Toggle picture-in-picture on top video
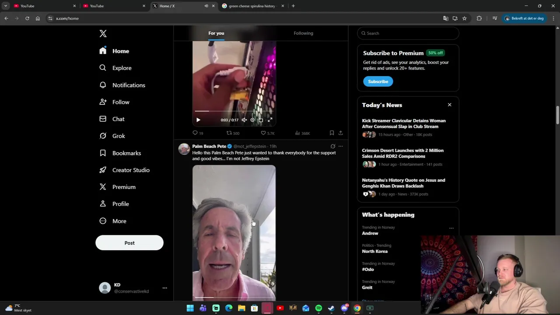560x315 pixels. (261, 120)
